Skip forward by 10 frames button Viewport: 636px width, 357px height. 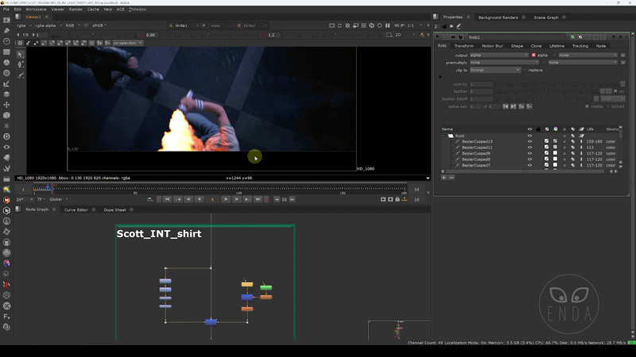pos(292,199)
